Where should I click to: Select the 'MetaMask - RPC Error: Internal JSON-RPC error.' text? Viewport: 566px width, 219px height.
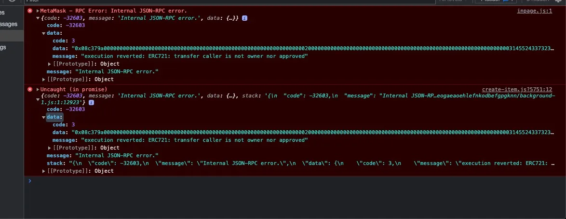113,11
